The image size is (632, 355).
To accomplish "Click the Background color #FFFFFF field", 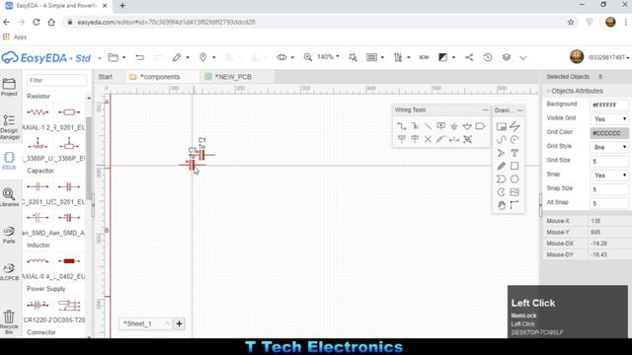I will (609, 105).
